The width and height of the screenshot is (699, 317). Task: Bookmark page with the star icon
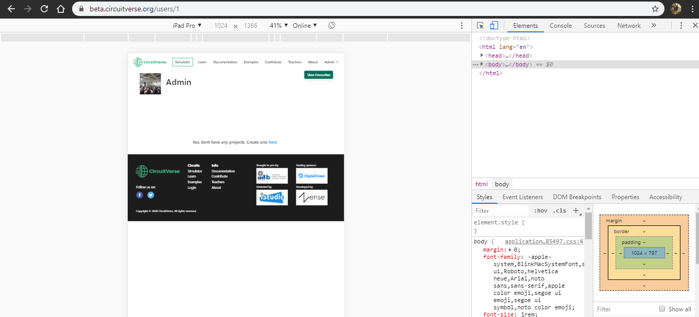coord(655,9)
